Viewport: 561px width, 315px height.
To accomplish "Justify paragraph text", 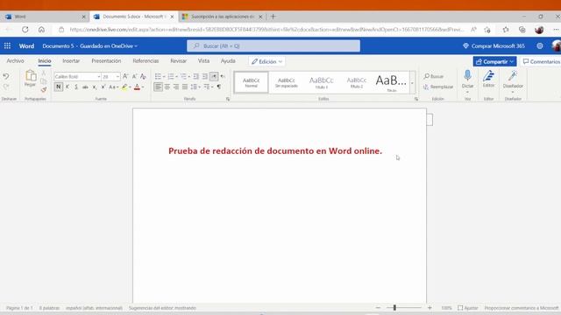I will click(185, 87).
